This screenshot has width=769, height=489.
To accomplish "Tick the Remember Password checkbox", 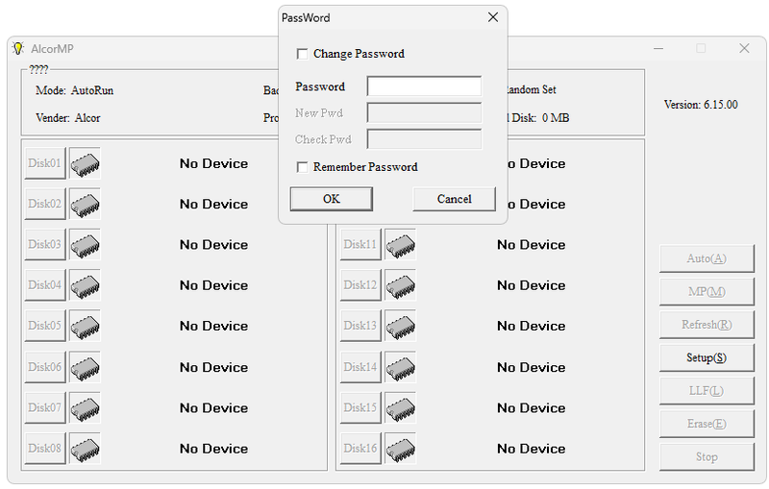I will coord(303,167).
